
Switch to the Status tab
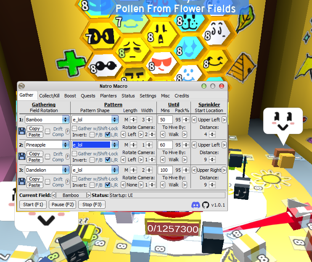128,96
